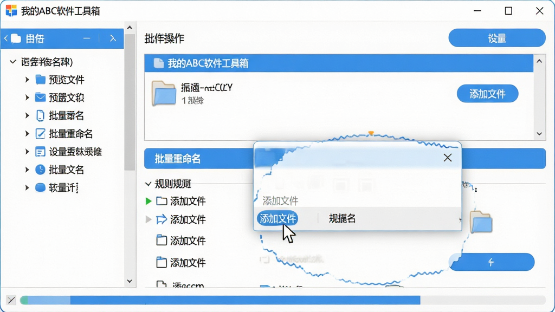Maximize the 我的ABC软件工具箱 window
Screen dimensions: 555x312
tap(508, 11)
